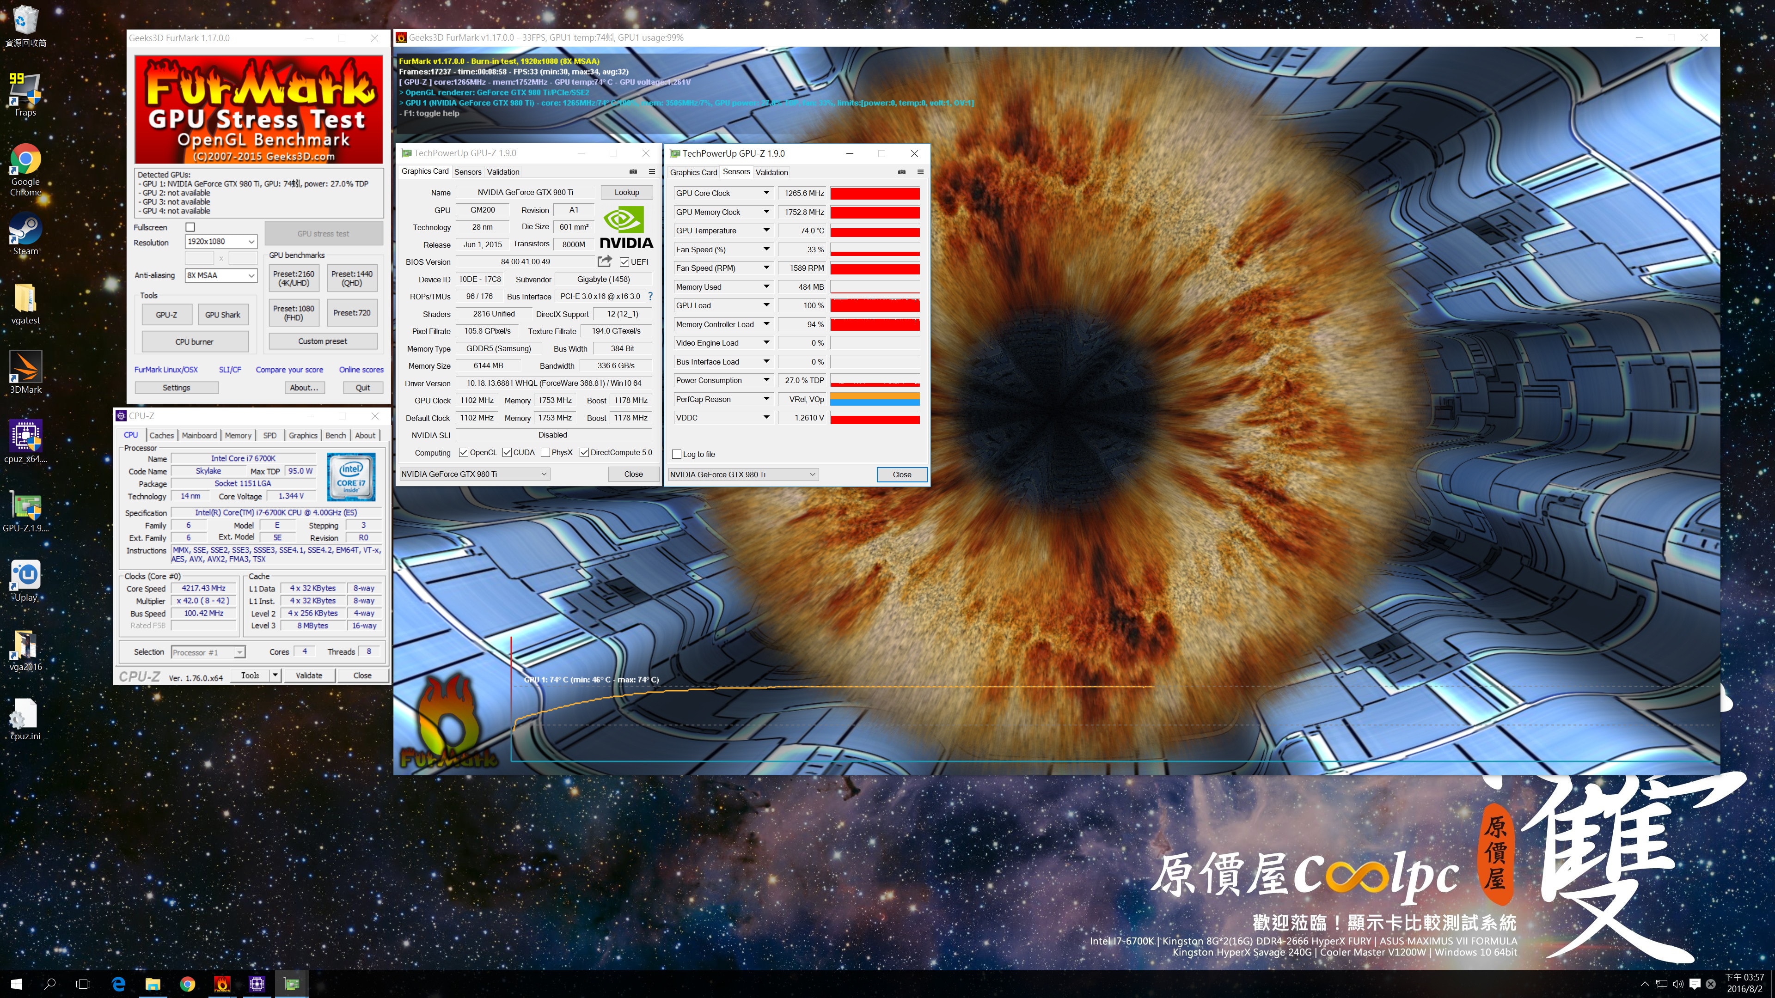Click the custom resolution width field in FurMark
The width and height of the screenshot is (1775, 998).
[199, 258]
